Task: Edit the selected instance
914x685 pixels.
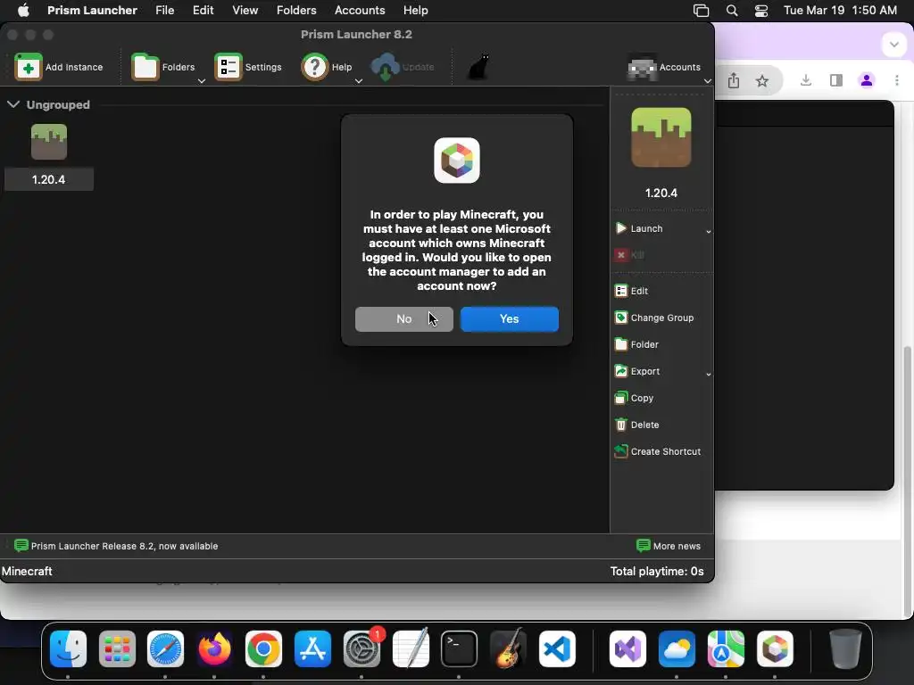Action: point(631,291)
